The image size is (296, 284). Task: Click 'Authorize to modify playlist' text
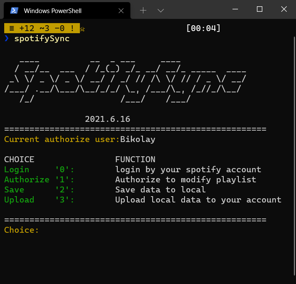pyautogui.click(x=185, y=180)
